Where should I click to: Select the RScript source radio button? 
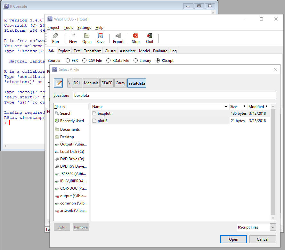point(158,60)
